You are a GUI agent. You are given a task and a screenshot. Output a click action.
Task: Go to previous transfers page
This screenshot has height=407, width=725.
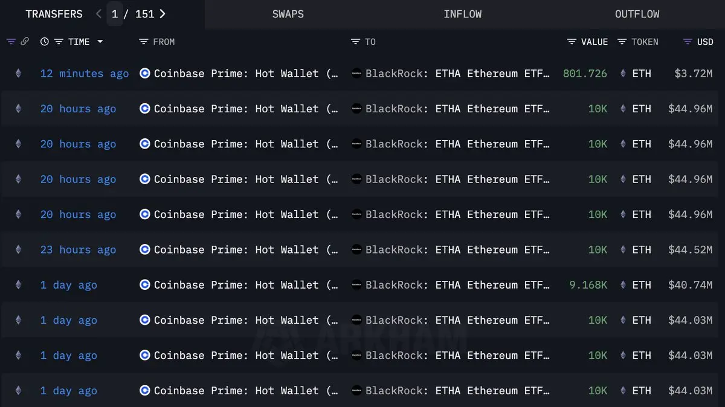pos(99,14)
